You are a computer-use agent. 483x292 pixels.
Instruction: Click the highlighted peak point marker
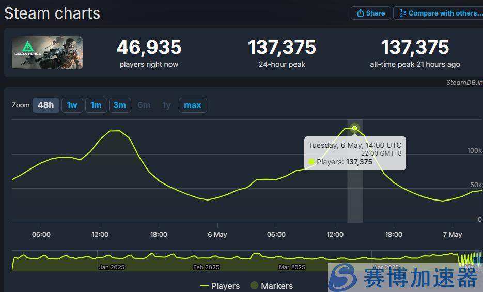tap(355, 128)
